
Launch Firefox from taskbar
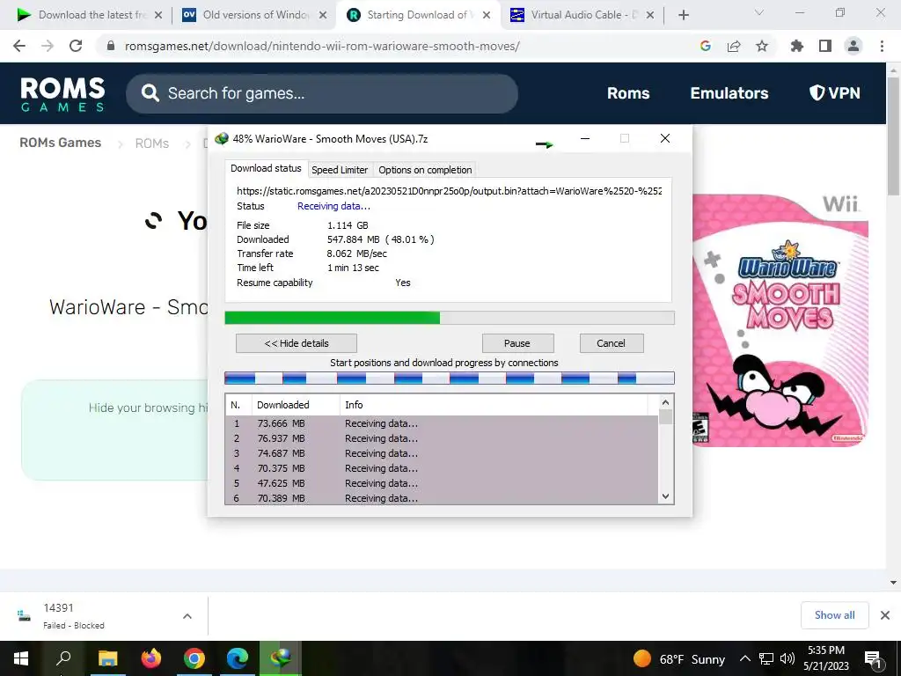click(151, 658)
